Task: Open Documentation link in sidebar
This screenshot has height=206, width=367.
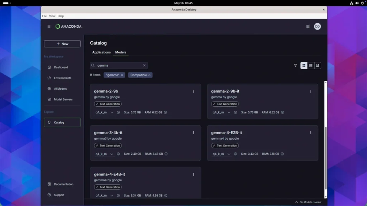Action: (x=62, y=184)
